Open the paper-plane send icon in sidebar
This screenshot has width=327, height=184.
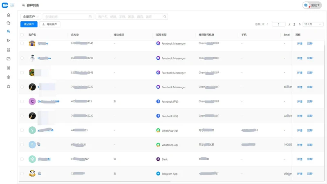[9, 40]
